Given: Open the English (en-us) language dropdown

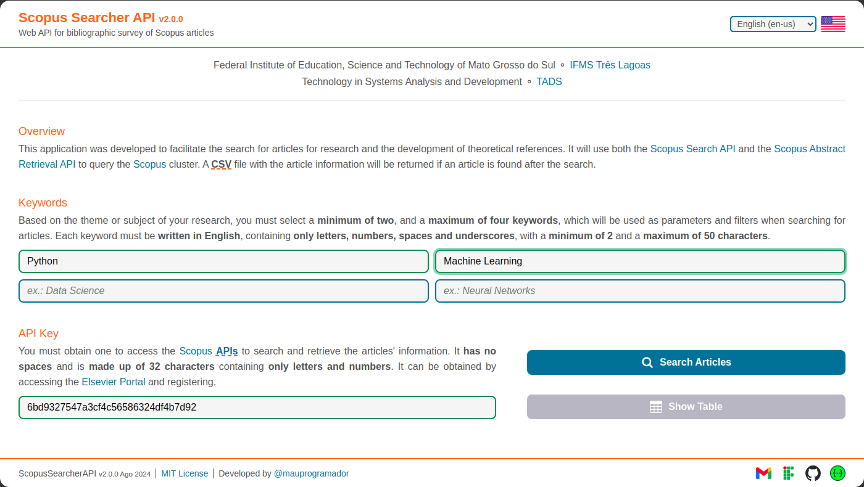Looking at the screenshot, I should click(773, 24).
